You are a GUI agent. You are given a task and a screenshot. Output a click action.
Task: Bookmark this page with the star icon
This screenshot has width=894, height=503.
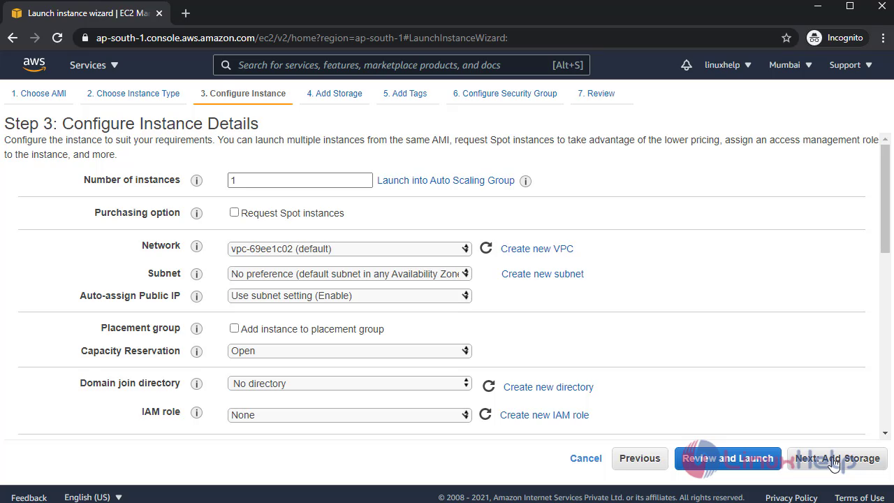pos(786,38)
